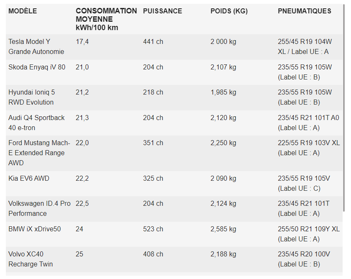
Task: Click the MODÈLE column header
Action: [x=23, y=11]
